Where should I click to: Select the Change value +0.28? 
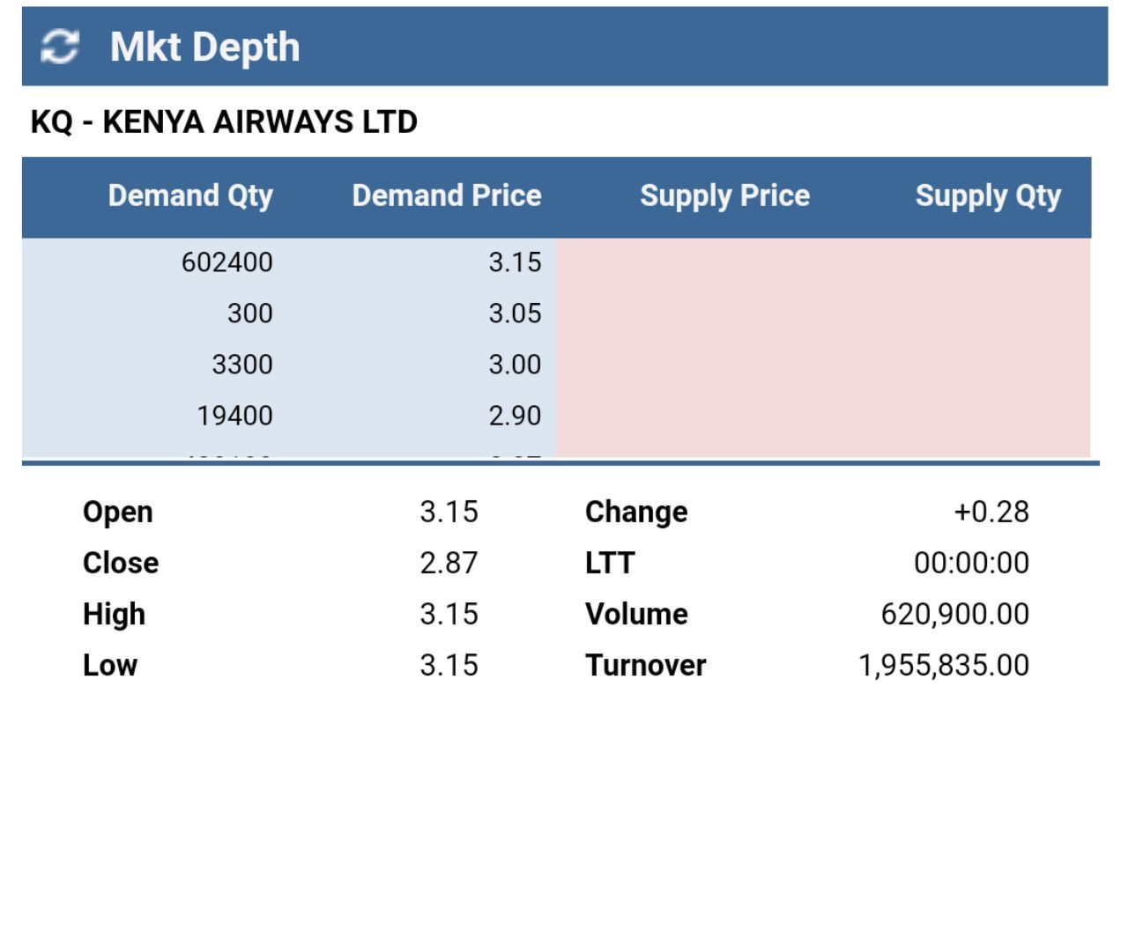coord(991,512)
